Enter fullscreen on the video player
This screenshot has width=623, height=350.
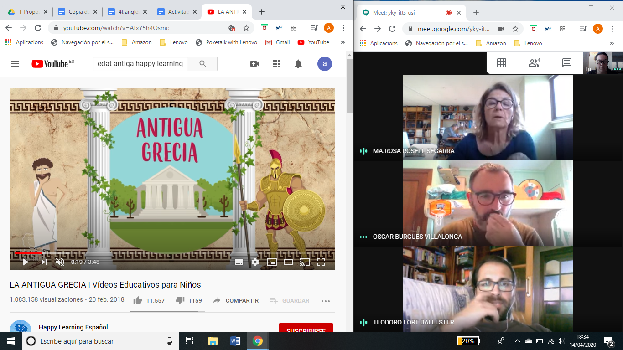point(321,262)
